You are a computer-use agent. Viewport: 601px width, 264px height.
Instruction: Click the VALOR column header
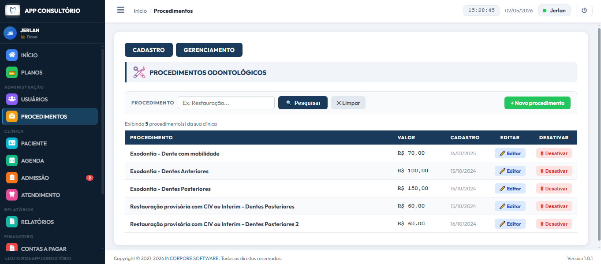[x=406, y=138]
